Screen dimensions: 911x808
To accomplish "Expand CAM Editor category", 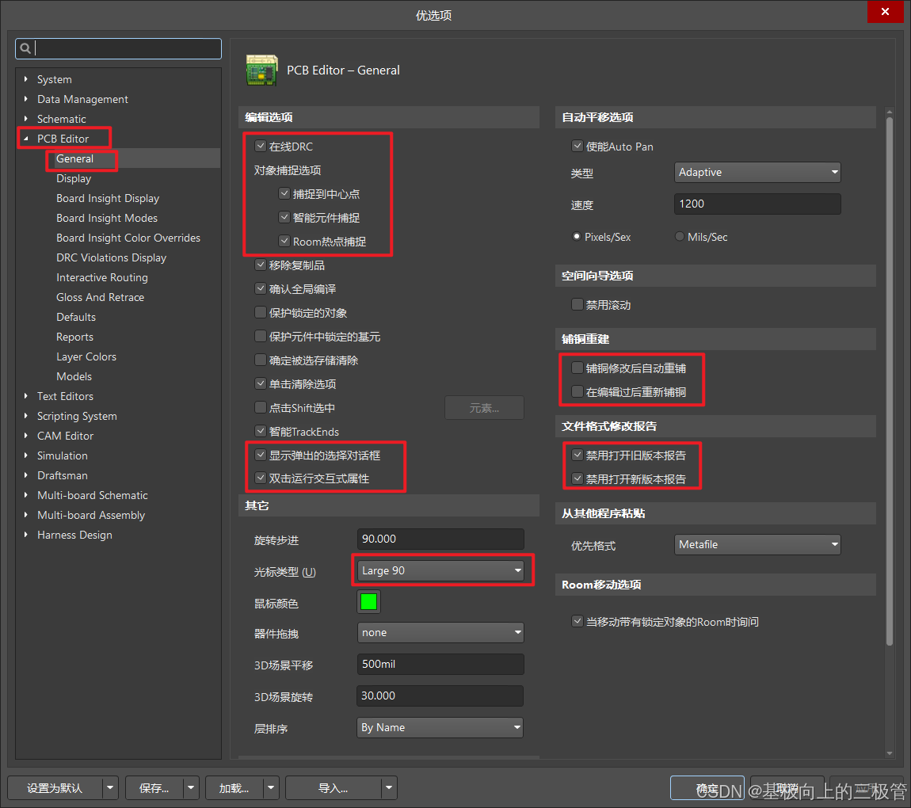I will [25, 436].
